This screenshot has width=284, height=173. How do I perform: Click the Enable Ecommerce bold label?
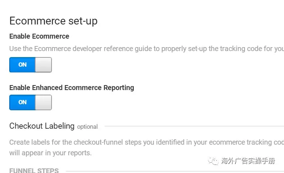point(39,36)
